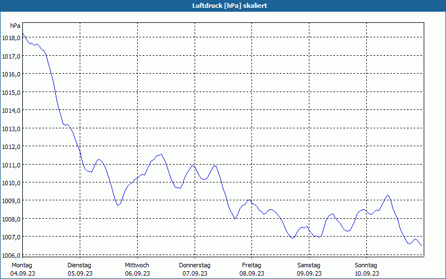Click the 04.09.23 date label
Viewport: 446px width, 279px height.
(22, 273)
